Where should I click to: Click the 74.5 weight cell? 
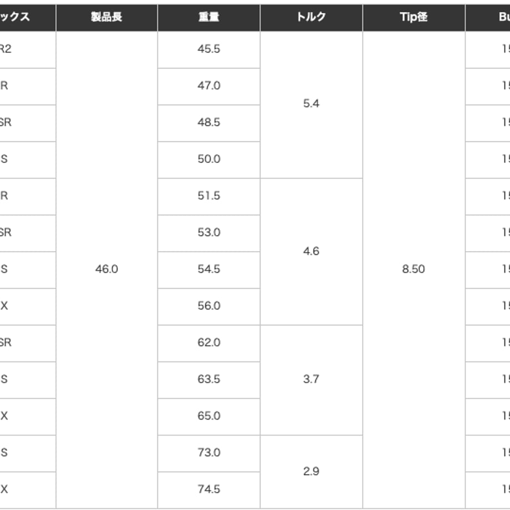click(x=209, y=490)
